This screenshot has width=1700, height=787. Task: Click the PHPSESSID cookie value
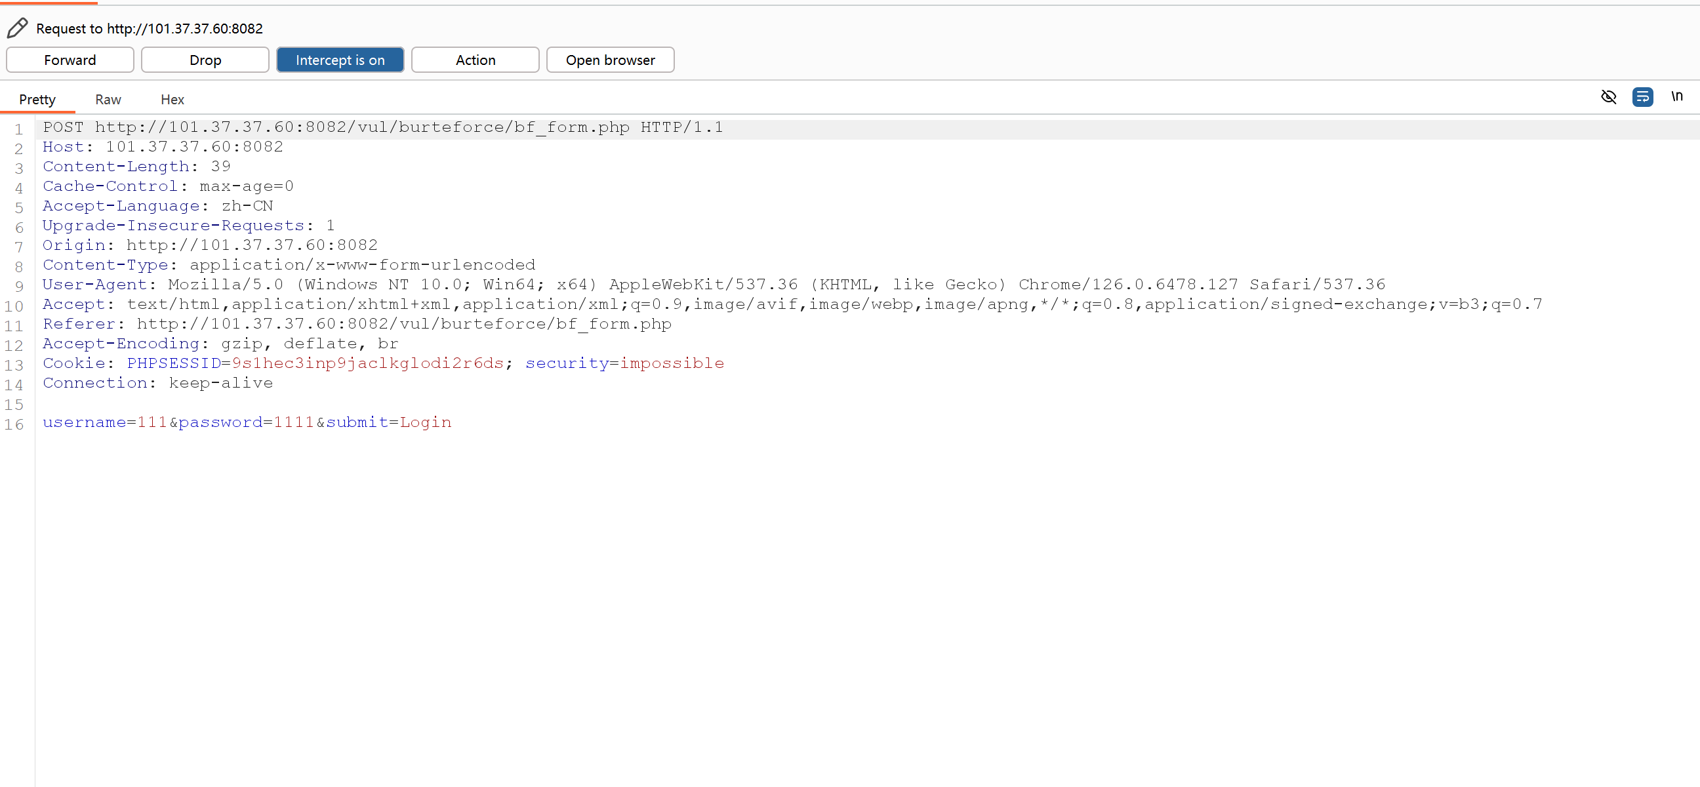(x=367, y=363)
